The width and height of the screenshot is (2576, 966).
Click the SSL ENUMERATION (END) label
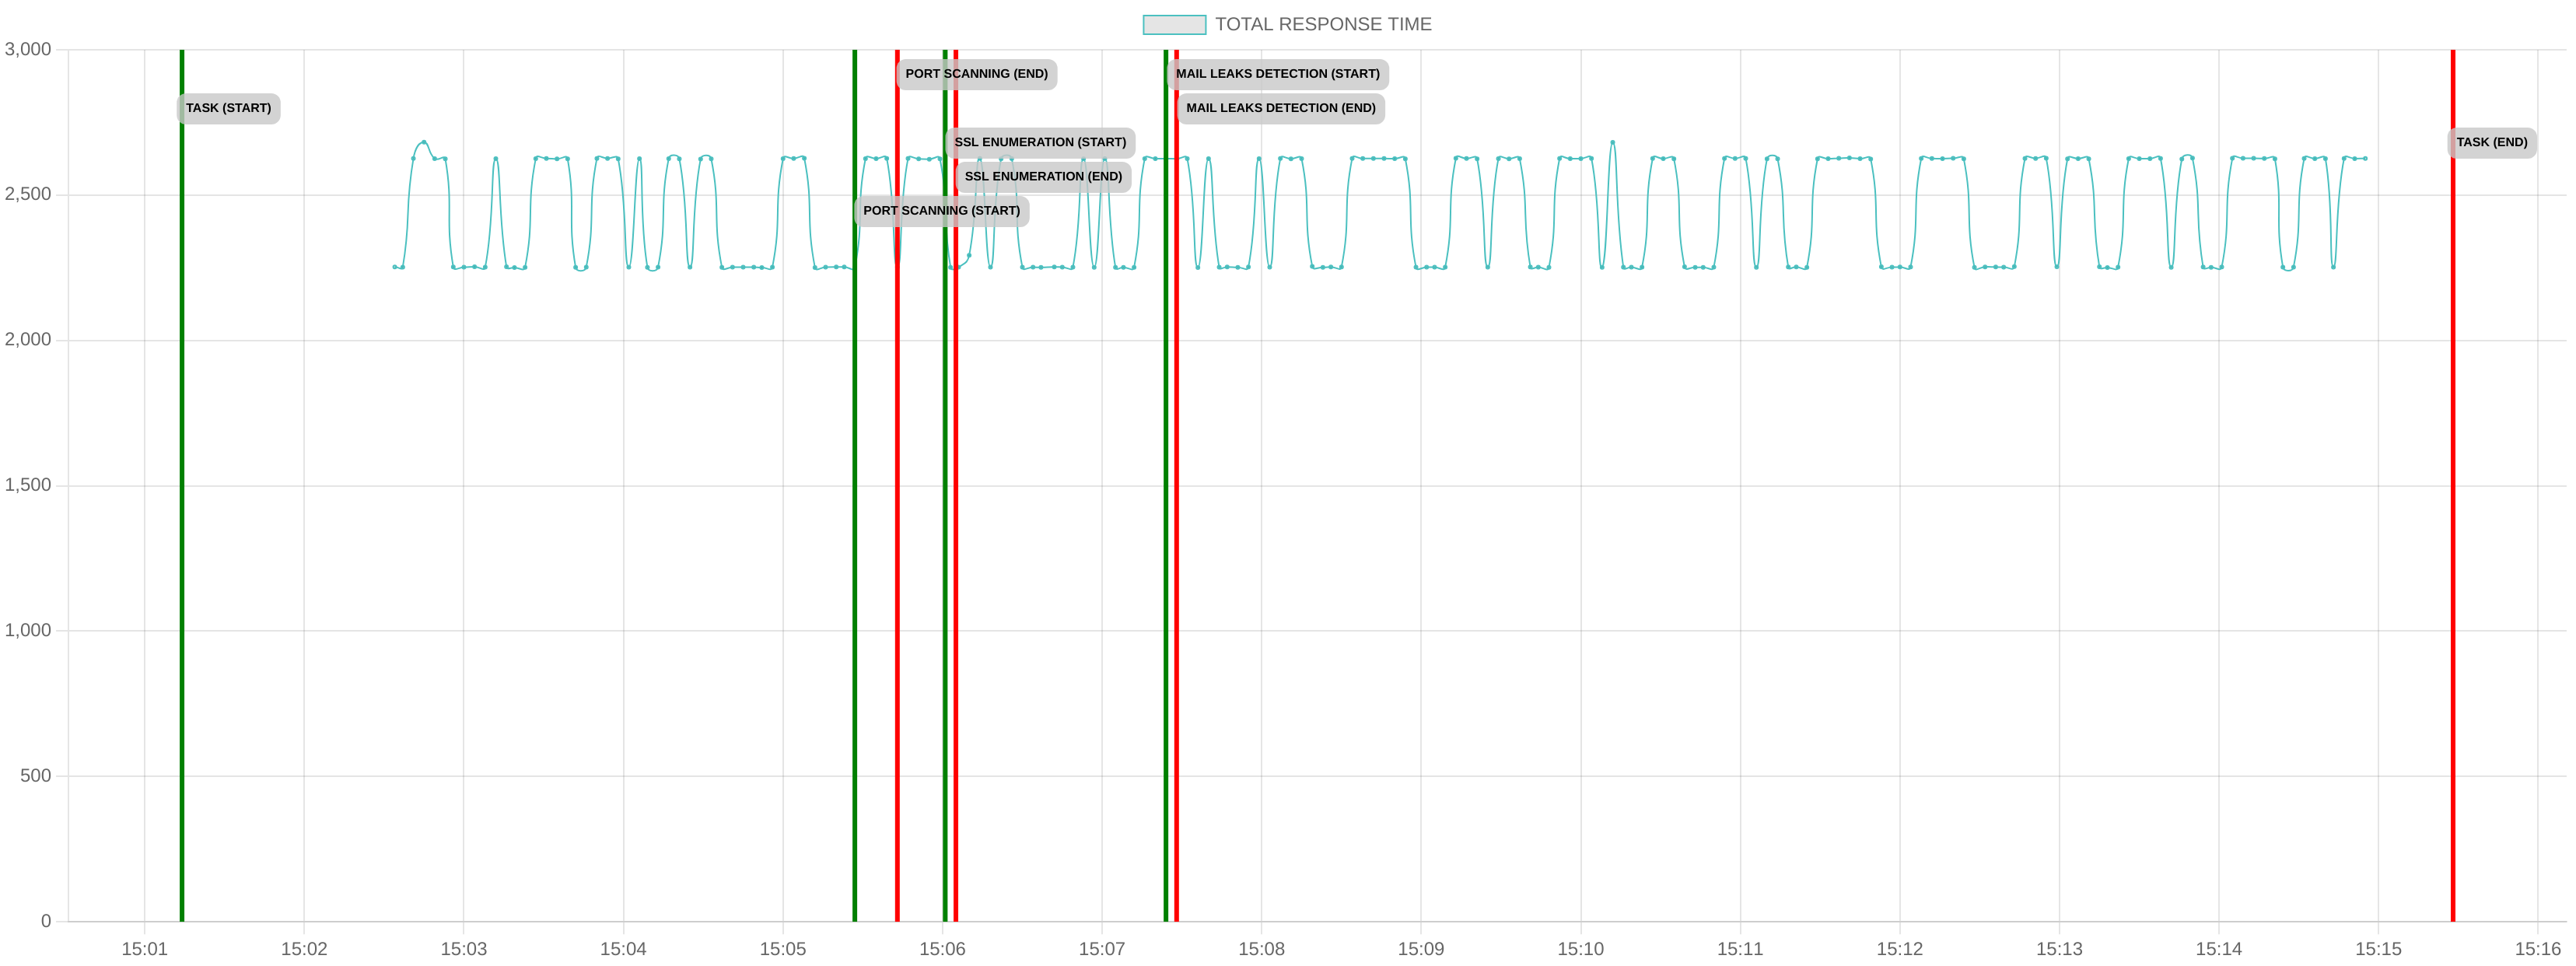click(1043, 176)
